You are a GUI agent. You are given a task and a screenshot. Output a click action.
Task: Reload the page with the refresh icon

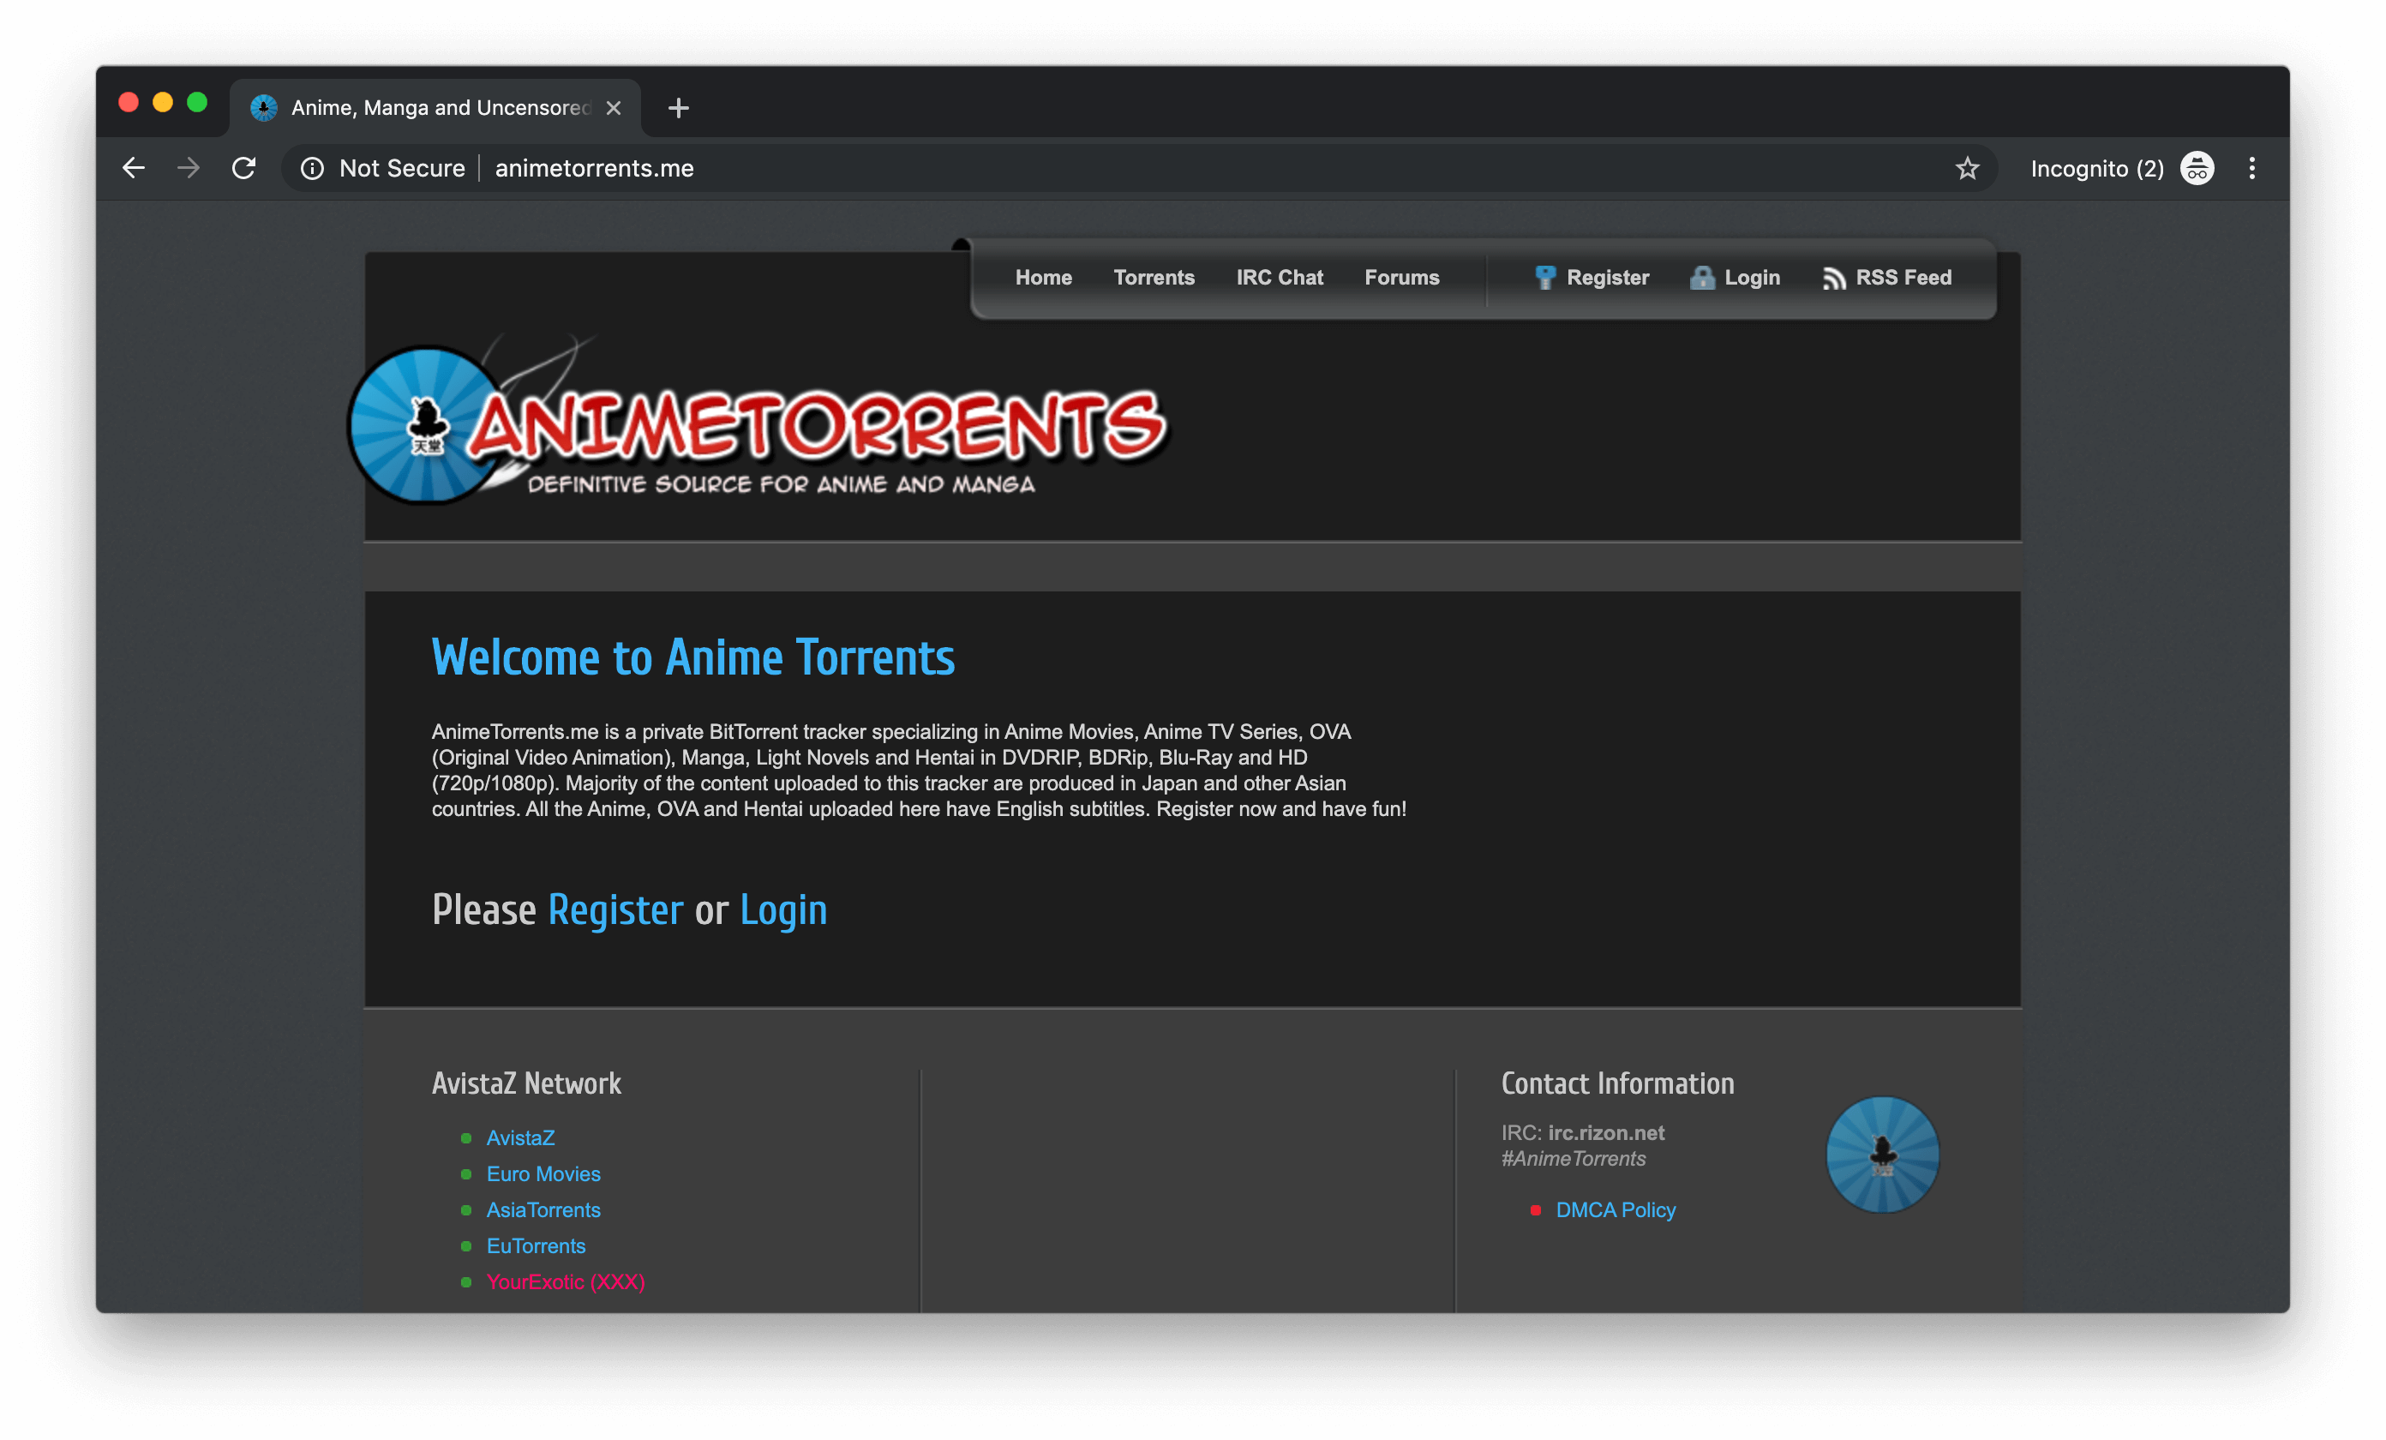point(244,169)
